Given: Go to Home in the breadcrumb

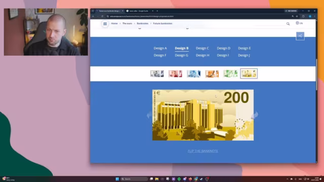Looking at the screenshot, I should pyautogui.click(x=114, y=24).
